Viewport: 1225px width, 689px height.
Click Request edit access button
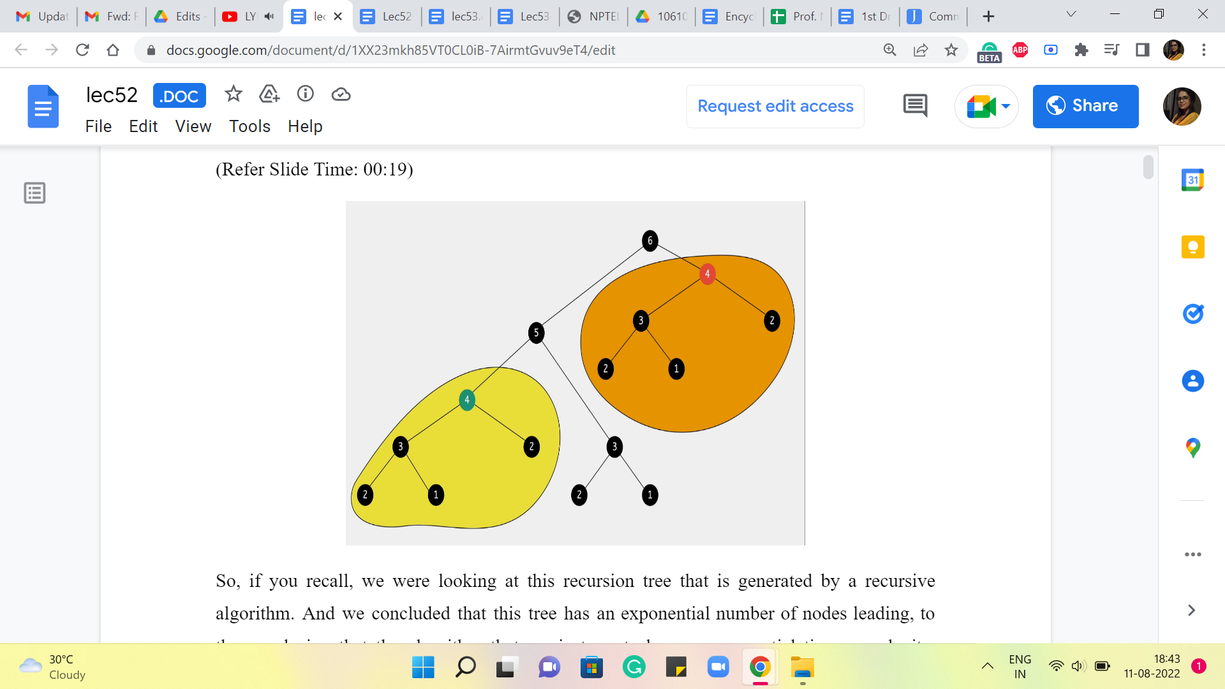pos(775,106)
